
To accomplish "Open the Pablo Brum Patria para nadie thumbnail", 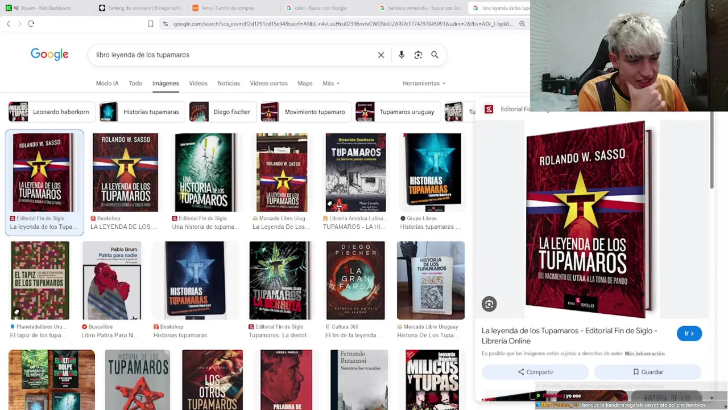I will pyautogui.click(x=111, y=281).
